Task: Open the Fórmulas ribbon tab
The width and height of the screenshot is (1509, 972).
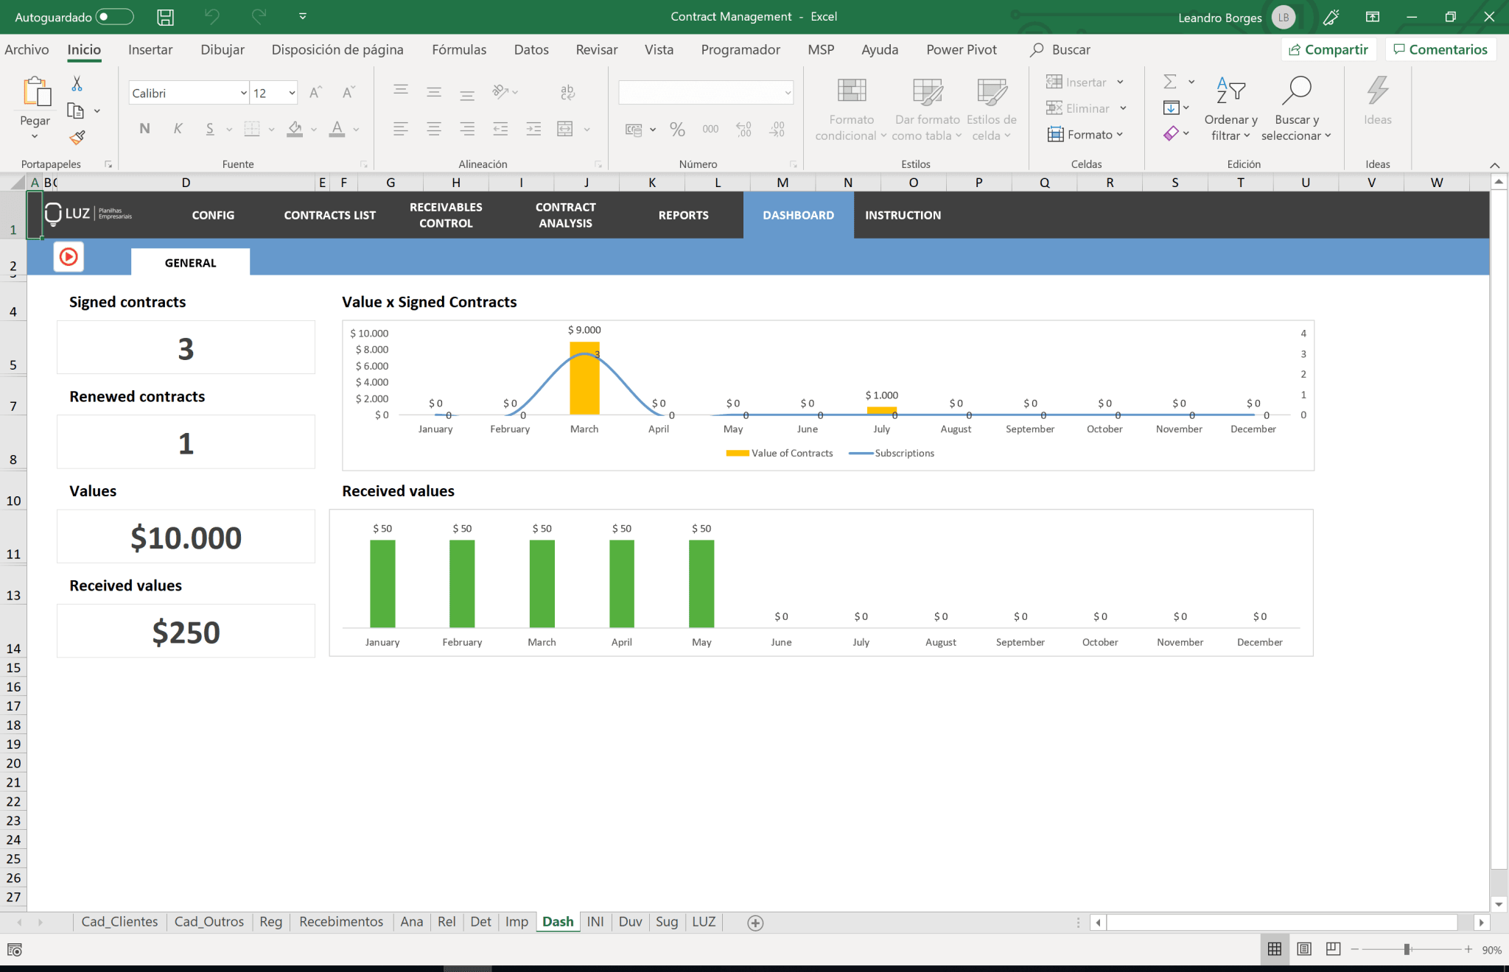Action: point(458,49)
